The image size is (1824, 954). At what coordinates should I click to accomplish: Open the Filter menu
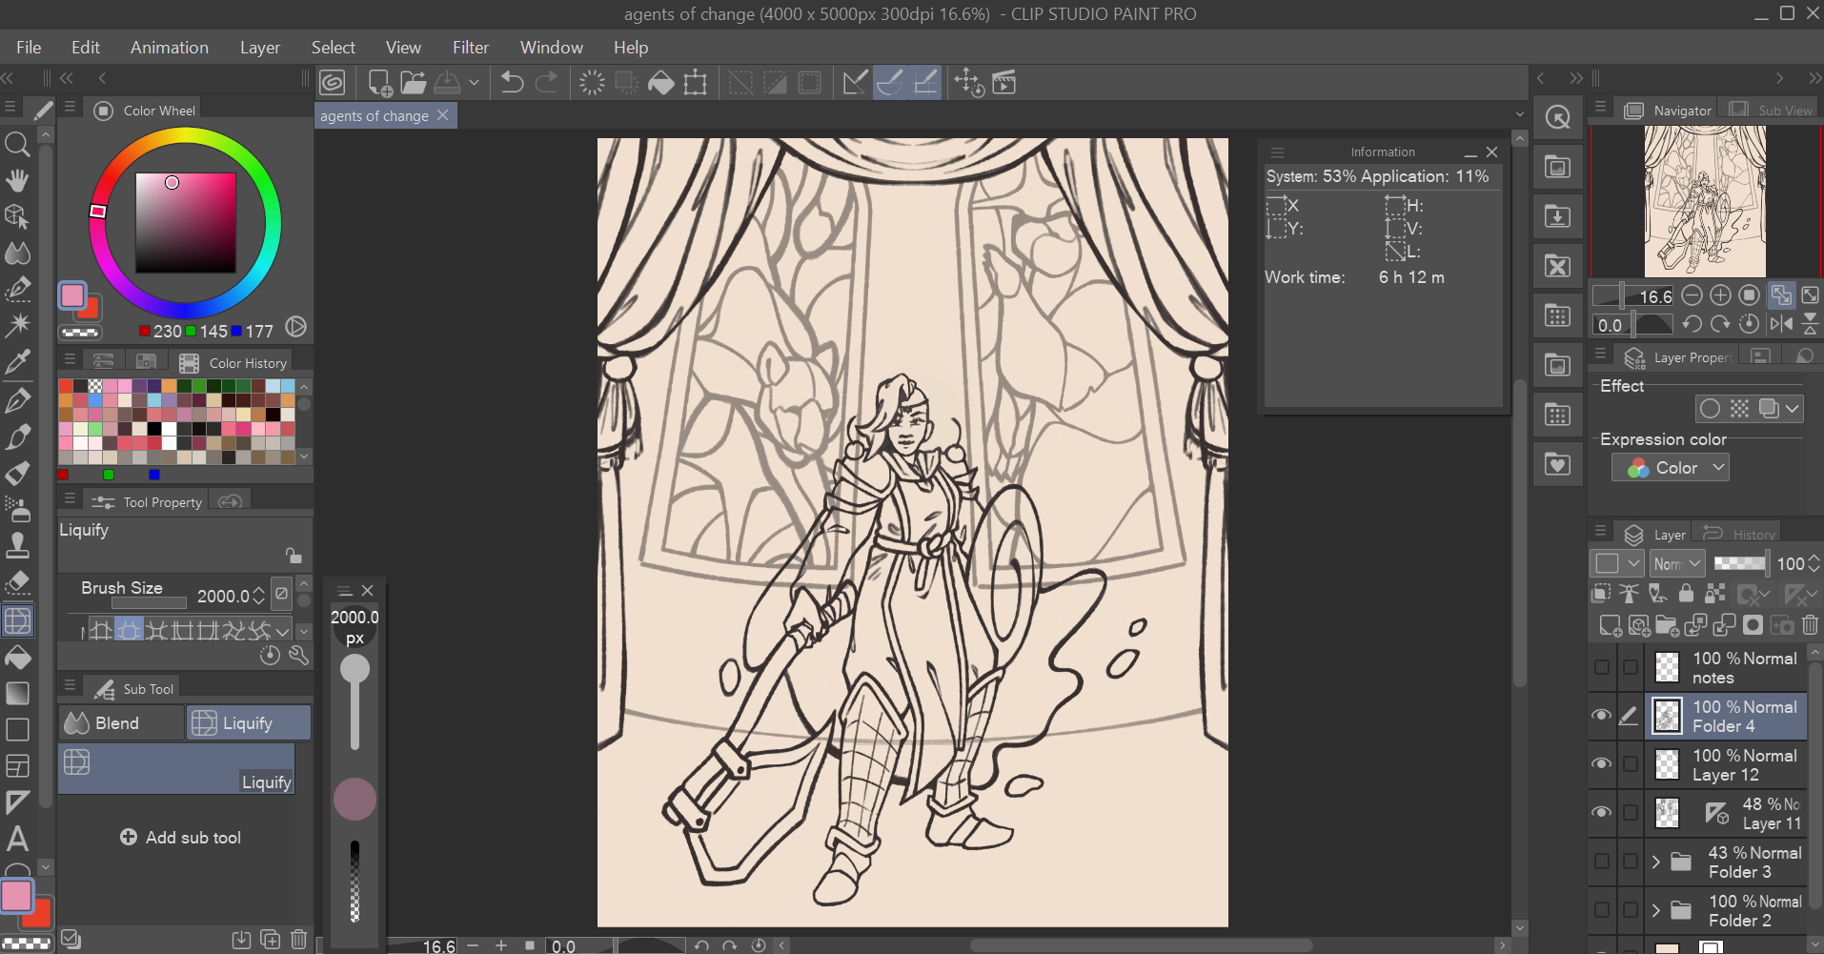point(470,48)
